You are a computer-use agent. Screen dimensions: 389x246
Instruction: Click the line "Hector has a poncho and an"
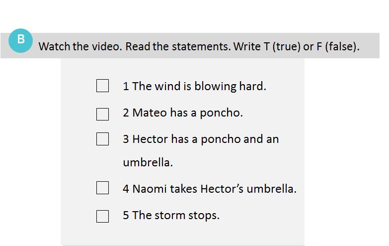(x=205, y=139)
